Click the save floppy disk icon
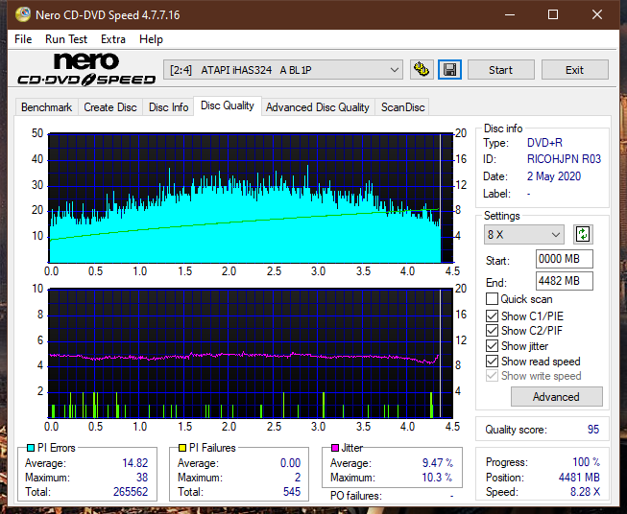The width and height of the screenshot is (627, 514). (x=450, y=70)
